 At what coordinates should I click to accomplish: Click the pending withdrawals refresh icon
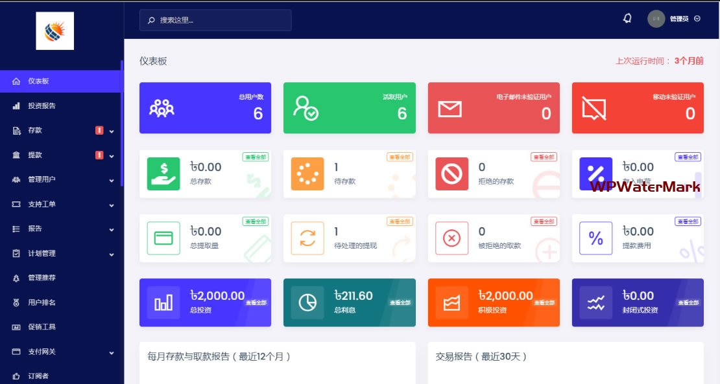pyautogui.click(x=307, y=238)
